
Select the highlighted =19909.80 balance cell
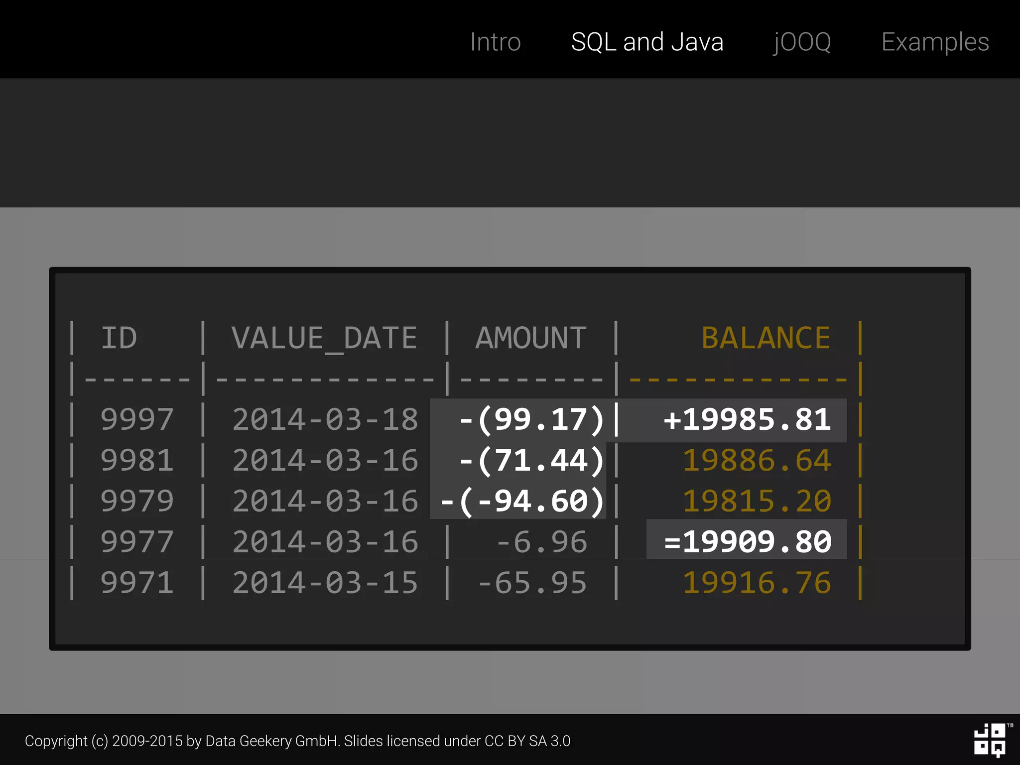pos(747,541)
